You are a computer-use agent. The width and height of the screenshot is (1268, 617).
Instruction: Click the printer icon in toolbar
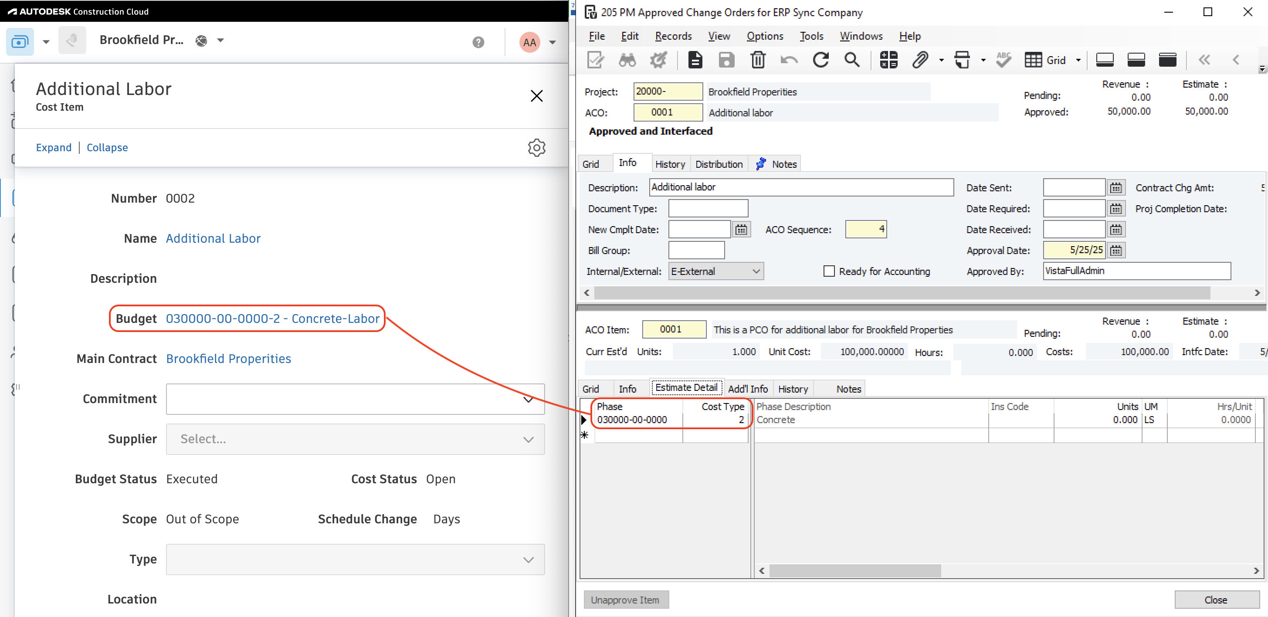(x=962, y=60)
